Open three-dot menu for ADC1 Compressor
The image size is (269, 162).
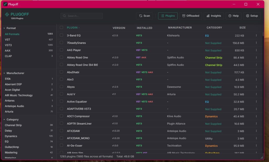[256, 116]
